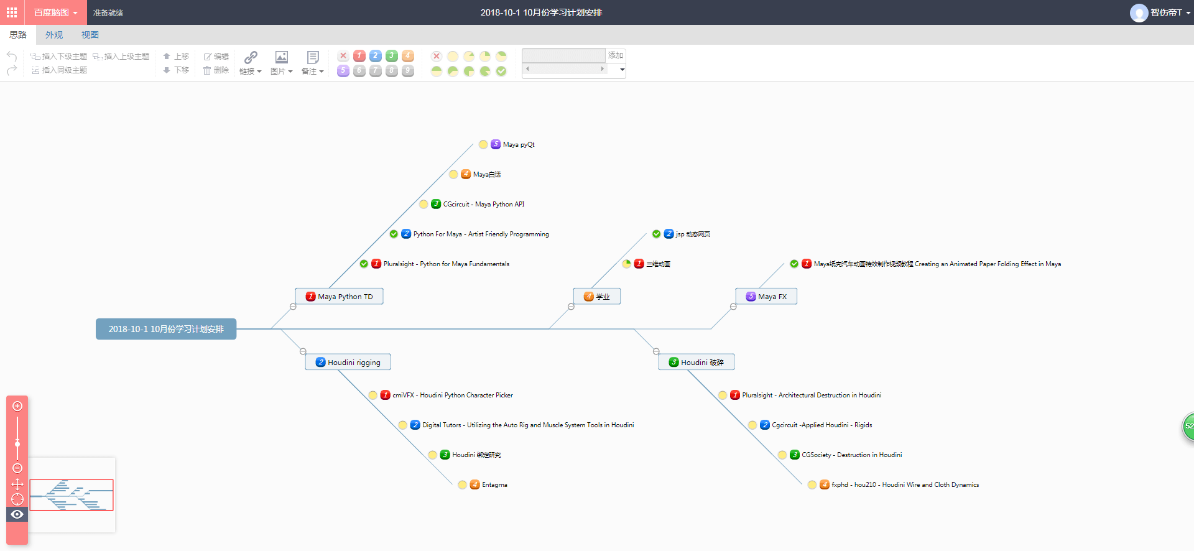Click the zoom slider handle
The image size is (1194, 551).
point(17,443)
